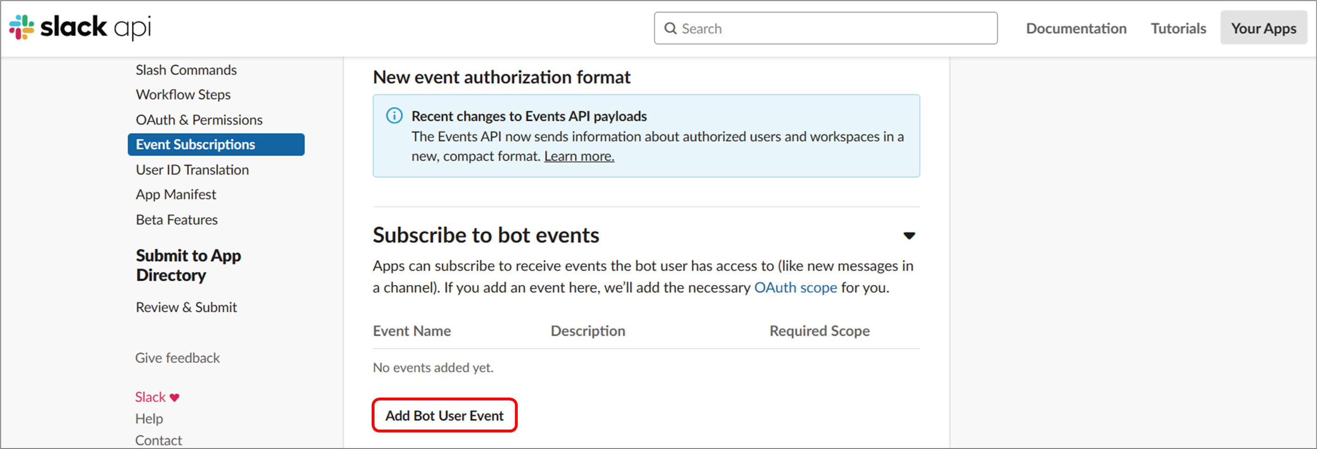This screenshot has height=449, width=1317.
Task: Open the Tutorials menu item
Action: click(1178, 29)
